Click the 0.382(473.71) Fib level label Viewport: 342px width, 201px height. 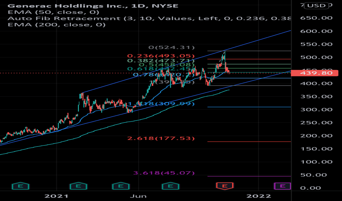(x=161, y=60)
